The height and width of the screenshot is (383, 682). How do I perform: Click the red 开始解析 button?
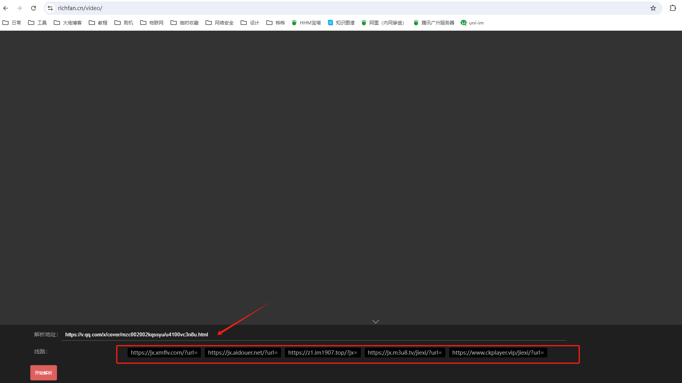click(44, 373)
